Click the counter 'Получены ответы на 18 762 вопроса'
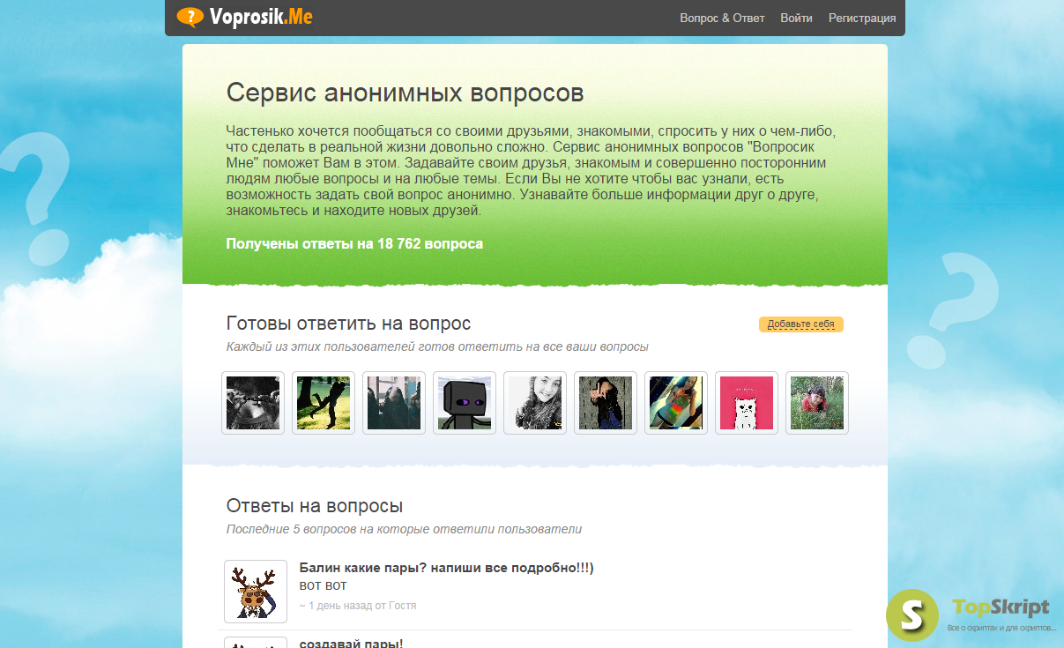Image resolution: width=1064 pixels, height=648 pixels. (x=354, y=244)
